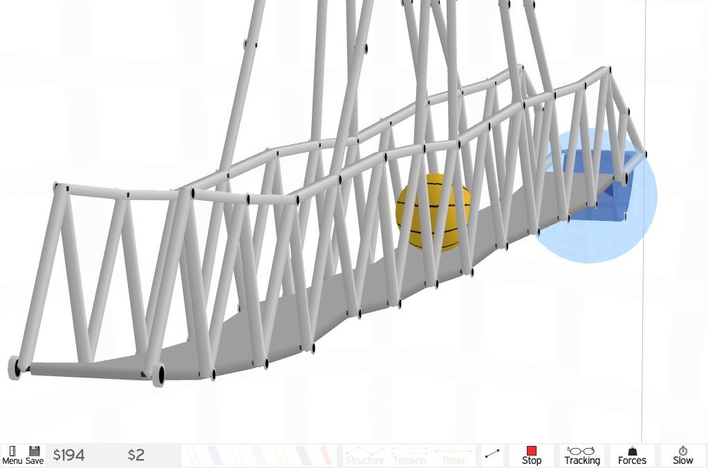Click the $2 cost readout
The image size is (708, 468).
coord(136,455)
